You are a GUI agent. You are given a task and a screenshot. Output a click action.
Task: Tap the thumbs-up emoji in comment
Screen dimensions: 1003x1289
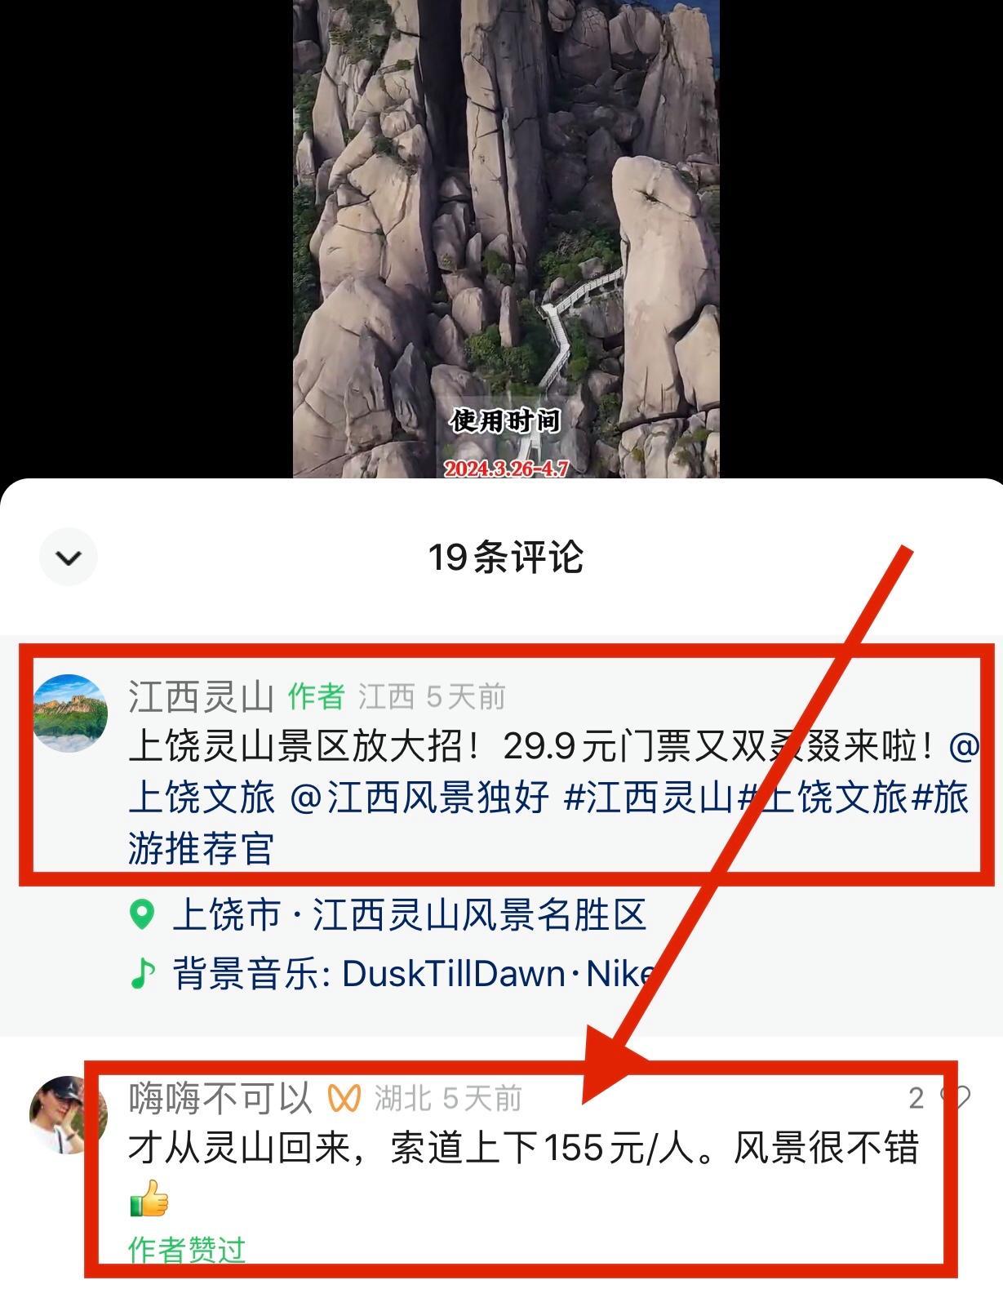tap(149, 1199)
